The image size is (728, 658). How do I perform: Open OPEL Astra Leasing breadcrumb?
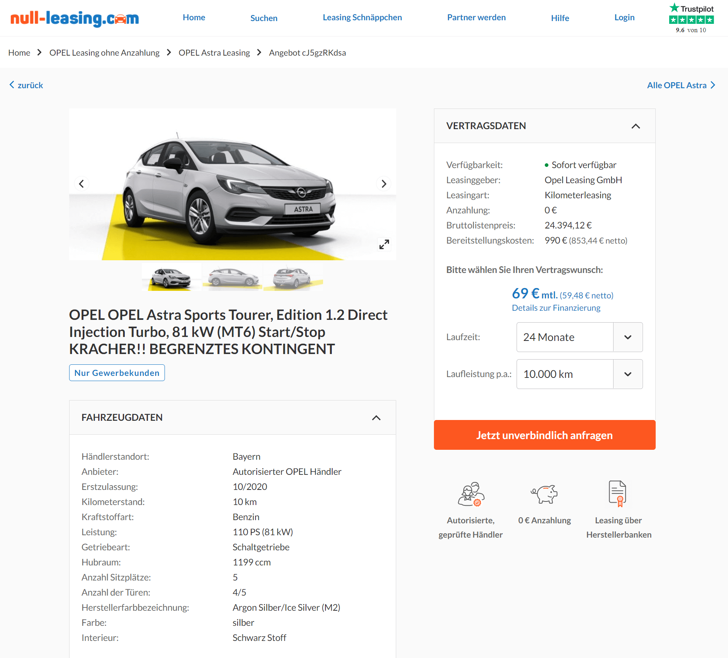coord(214,52)
